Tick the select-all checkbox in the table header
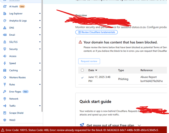Screen dimensions: 169x133 tap(82, 70)
